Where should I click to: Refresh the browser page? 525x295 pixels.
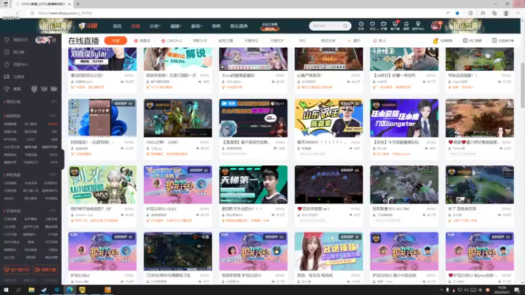point(18,13)
